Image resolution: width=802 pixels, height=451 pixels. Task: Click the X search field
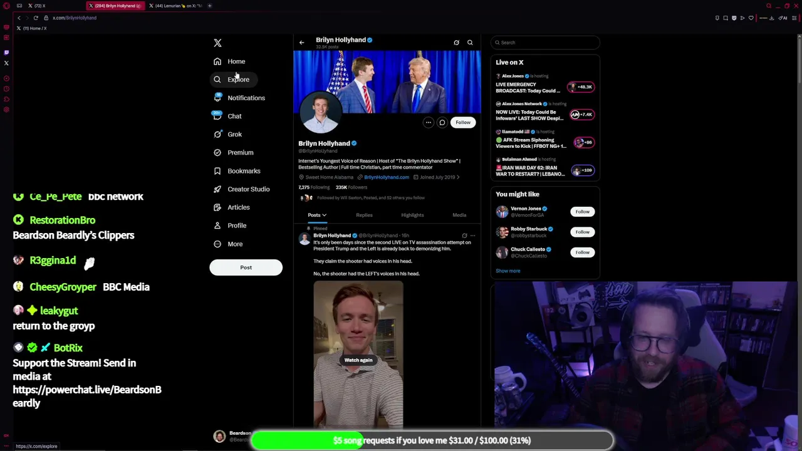pyautogui.click(x=545, y=43)
